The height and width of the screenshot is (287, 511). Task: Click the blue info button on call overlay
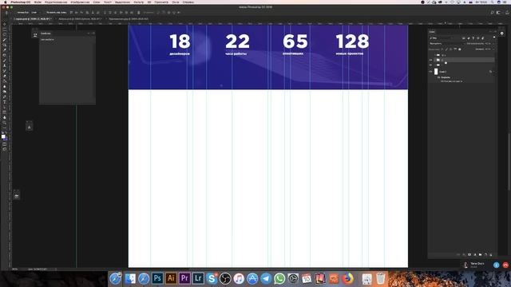tap(496, 265)
